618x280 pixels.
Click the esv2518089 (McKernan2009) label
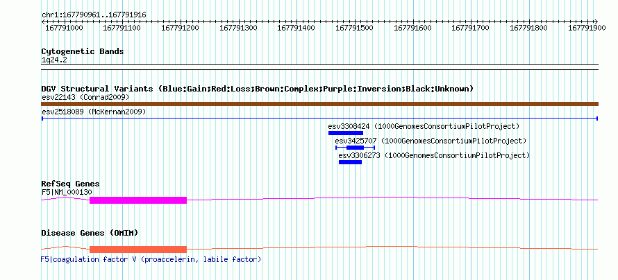[x=94, y=112]
